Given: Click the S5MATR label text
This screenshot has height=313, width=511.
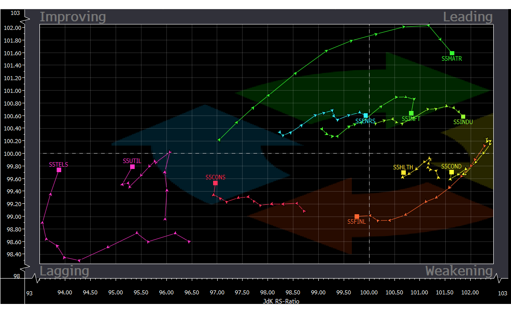Looking at the screenshot, I should coord(452,58).
